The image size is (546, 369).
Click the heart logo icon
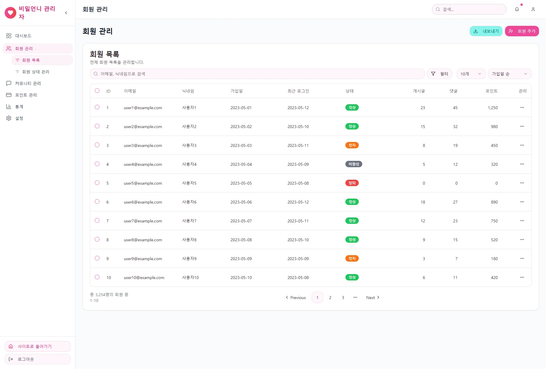pos(10,13)
